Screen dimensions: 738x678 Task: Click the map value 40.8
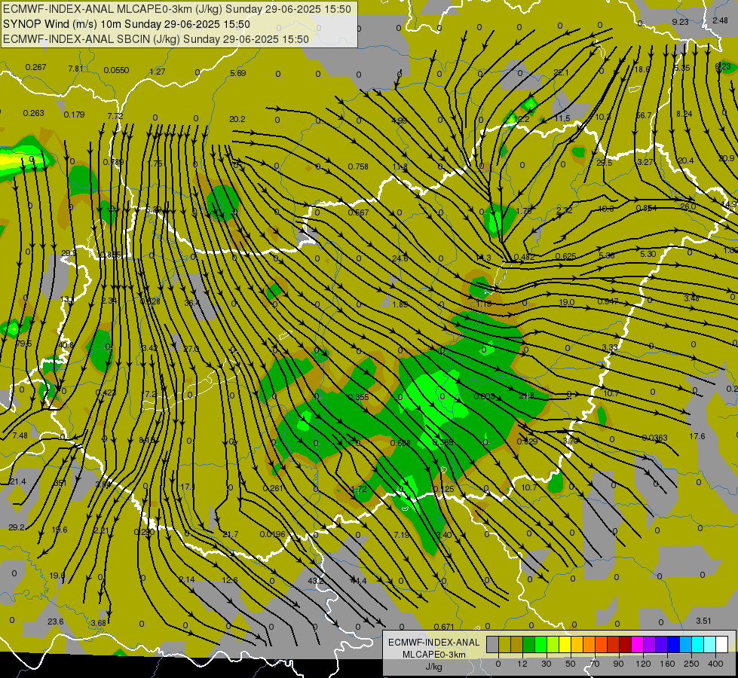pos(66,345)
